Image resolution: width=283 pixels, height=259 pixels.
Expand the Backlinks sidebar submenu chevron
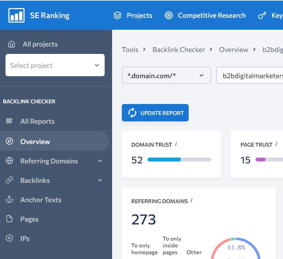click(x=100, y=180)
